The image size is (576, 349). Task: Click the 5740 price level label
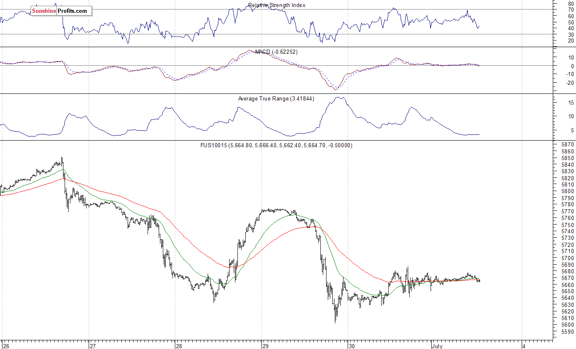pos(568,232)
